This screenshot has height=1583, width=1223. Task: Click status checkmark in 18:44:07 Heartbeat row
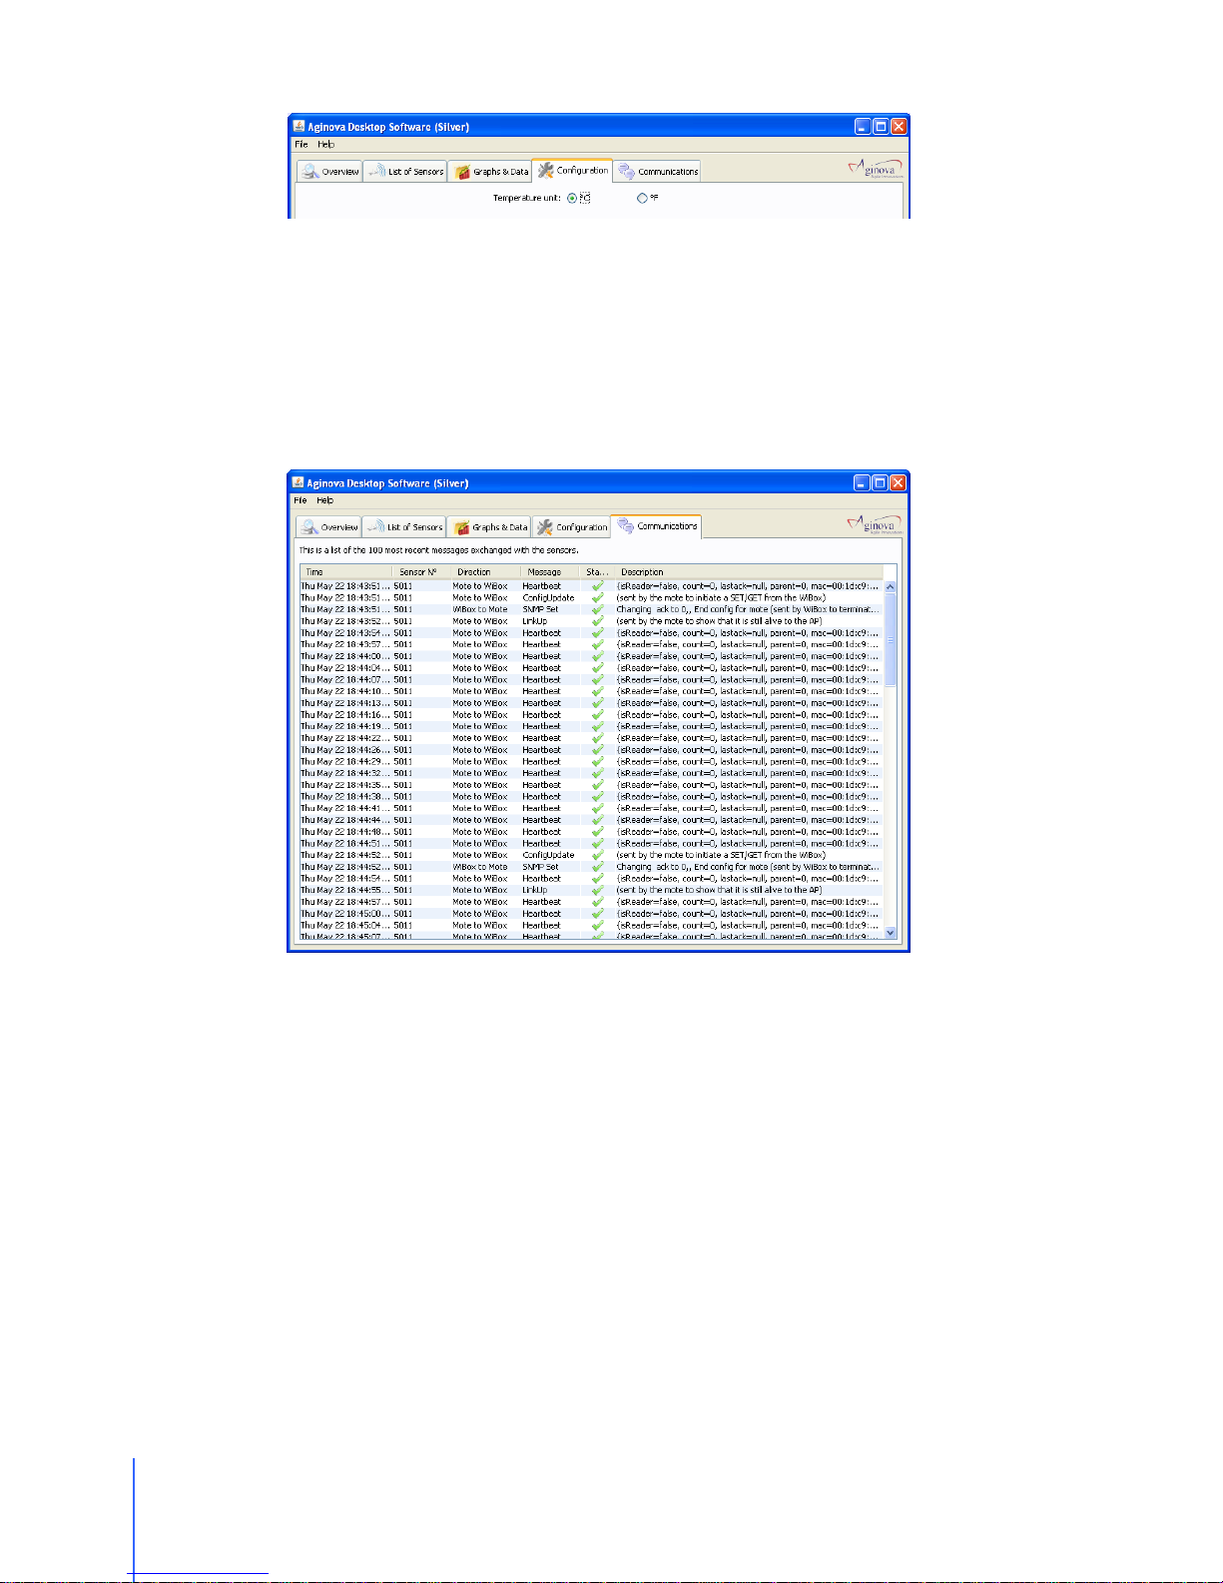click(x=597, y=679)
